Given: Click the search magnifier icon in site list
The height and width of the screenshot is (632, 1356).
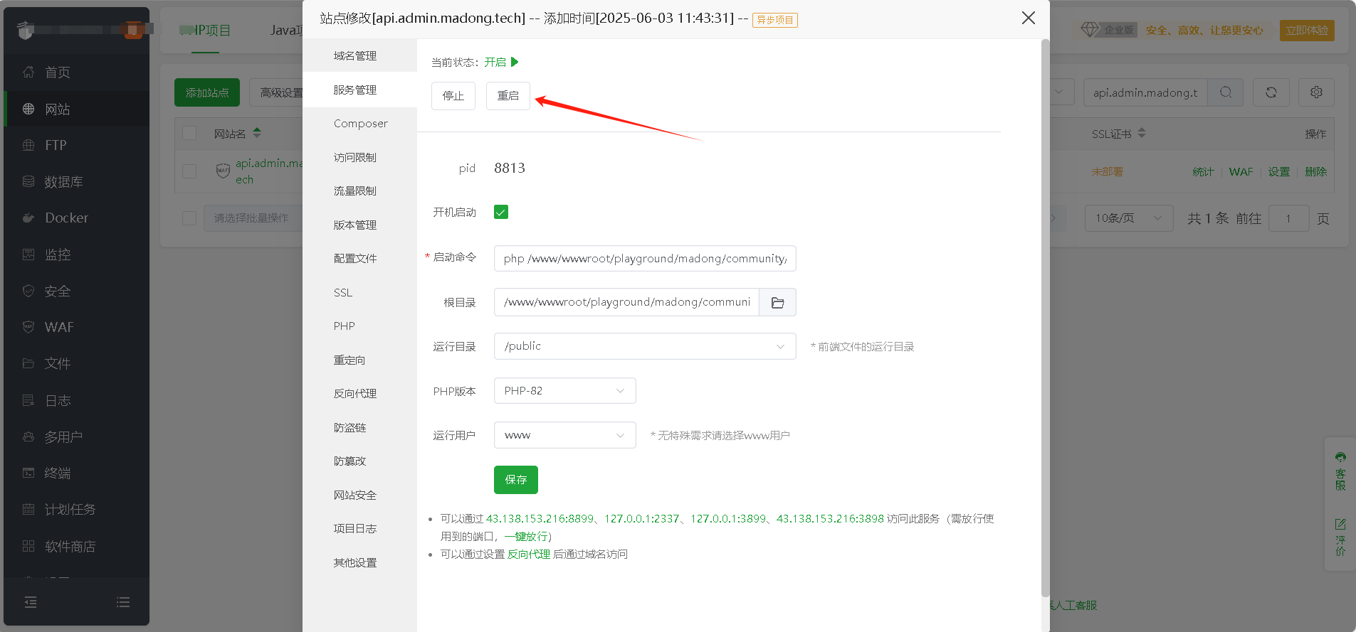Looking at the screenshot, I should [x=1225, y=92].
